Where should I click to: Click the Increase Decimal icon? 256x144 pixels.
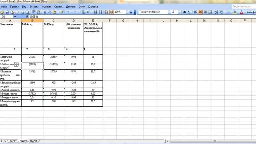(x=216, y=12)
